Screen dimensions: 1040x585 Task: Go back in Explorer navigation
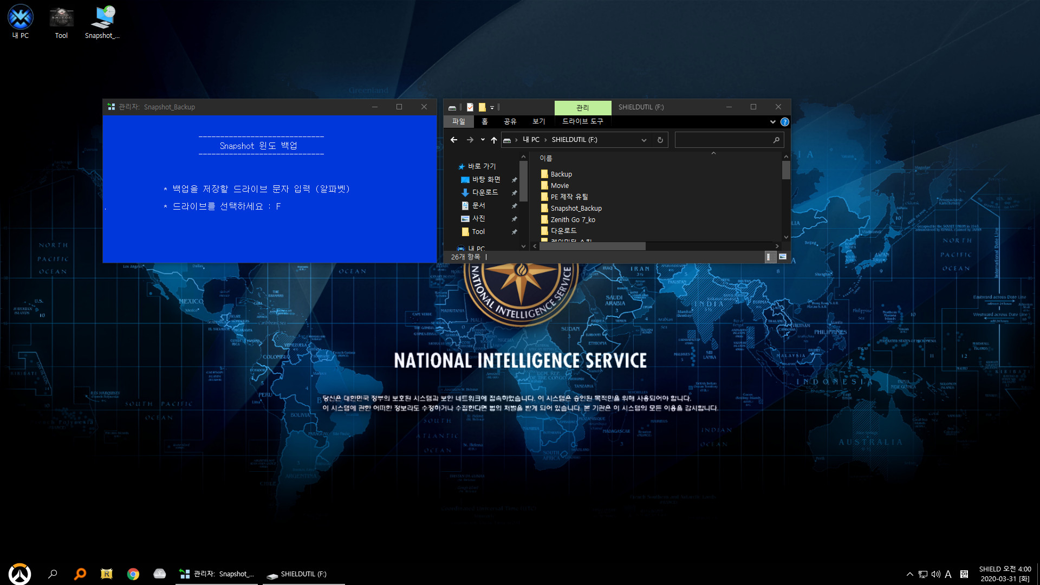pyautogui.click(x=454, y=140)
